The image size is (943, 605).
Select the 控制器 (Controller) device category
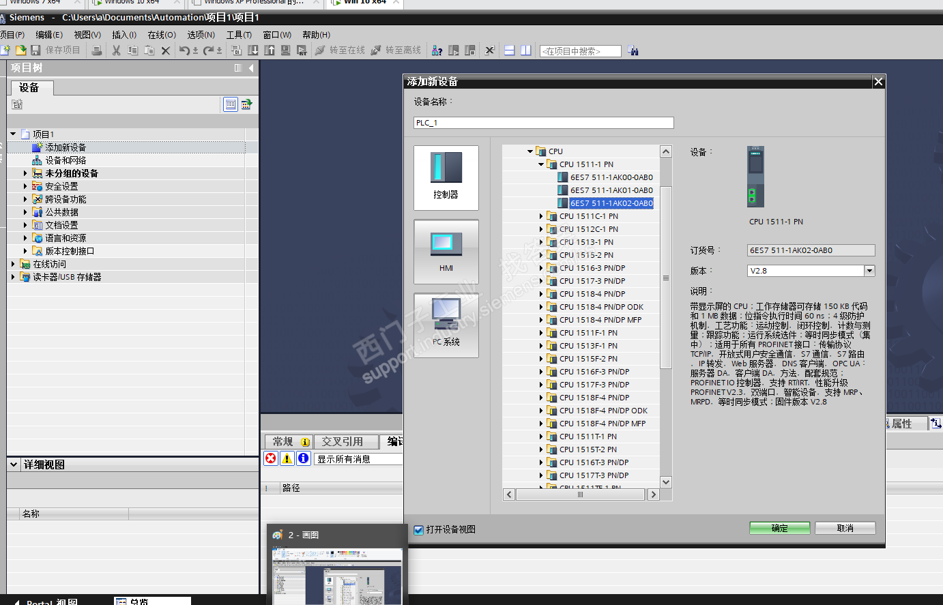click(x=446, y=177)
